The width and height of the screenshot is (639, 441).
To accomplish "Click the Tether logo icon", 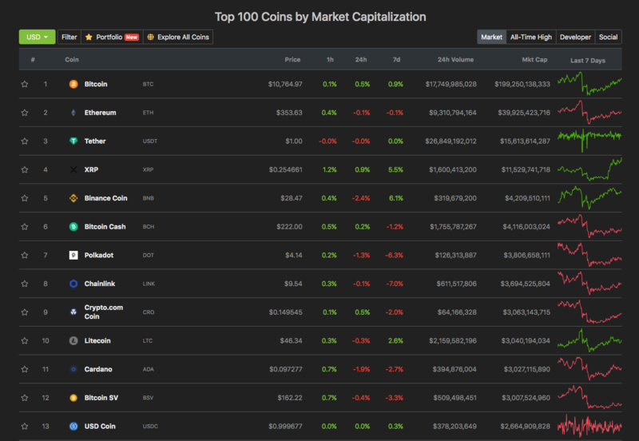I will click(73, 141).
